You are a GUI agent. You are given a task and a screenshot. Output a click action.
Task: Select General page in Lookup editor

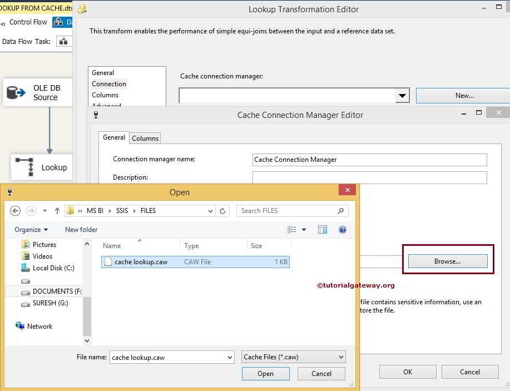[103, 72]
